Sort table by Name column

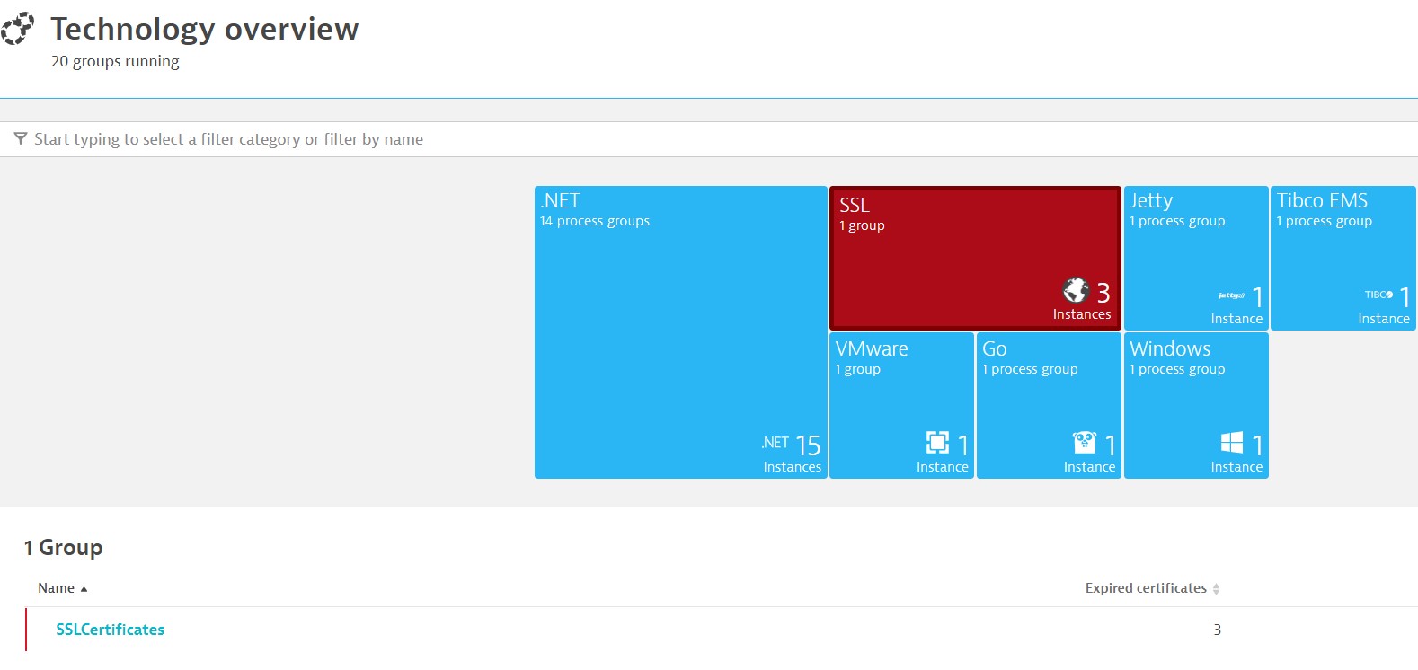tap(63, 588)
